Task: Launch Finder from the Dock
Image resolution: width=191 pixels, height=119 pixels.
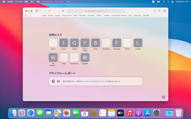Action: [13, 113]
